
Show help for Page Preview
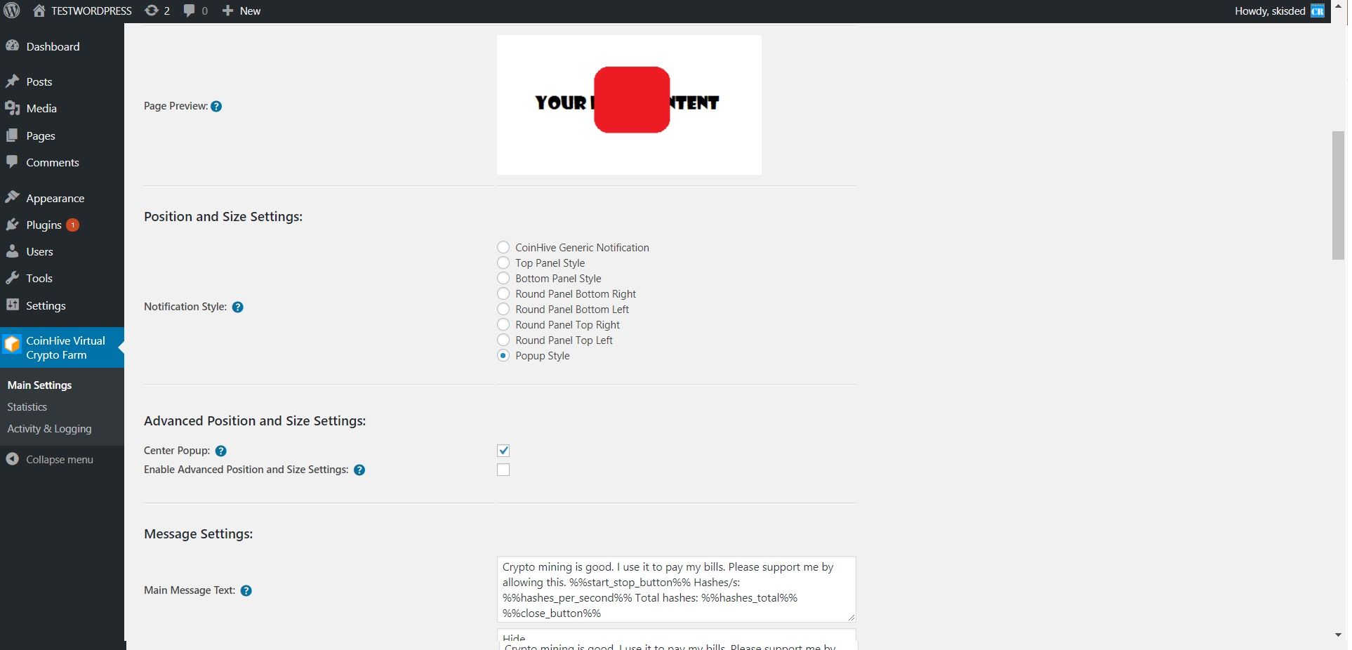[216, 106]
